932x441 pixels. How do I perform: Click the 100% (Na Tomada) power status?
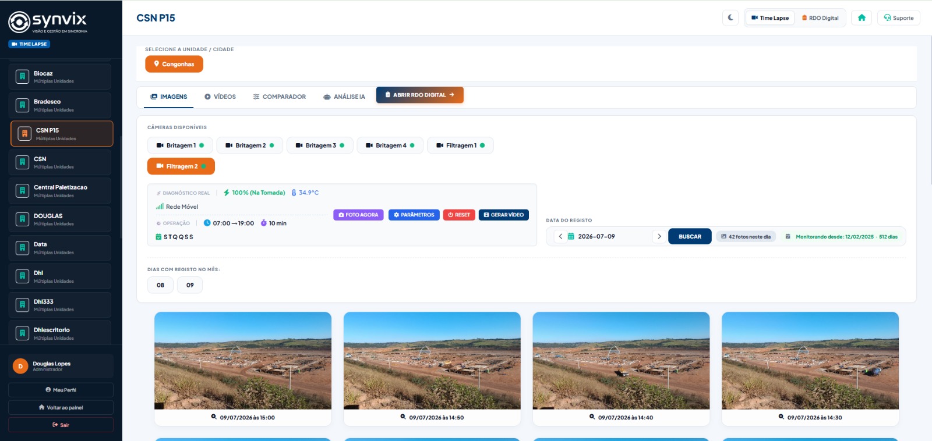(255, 193)
